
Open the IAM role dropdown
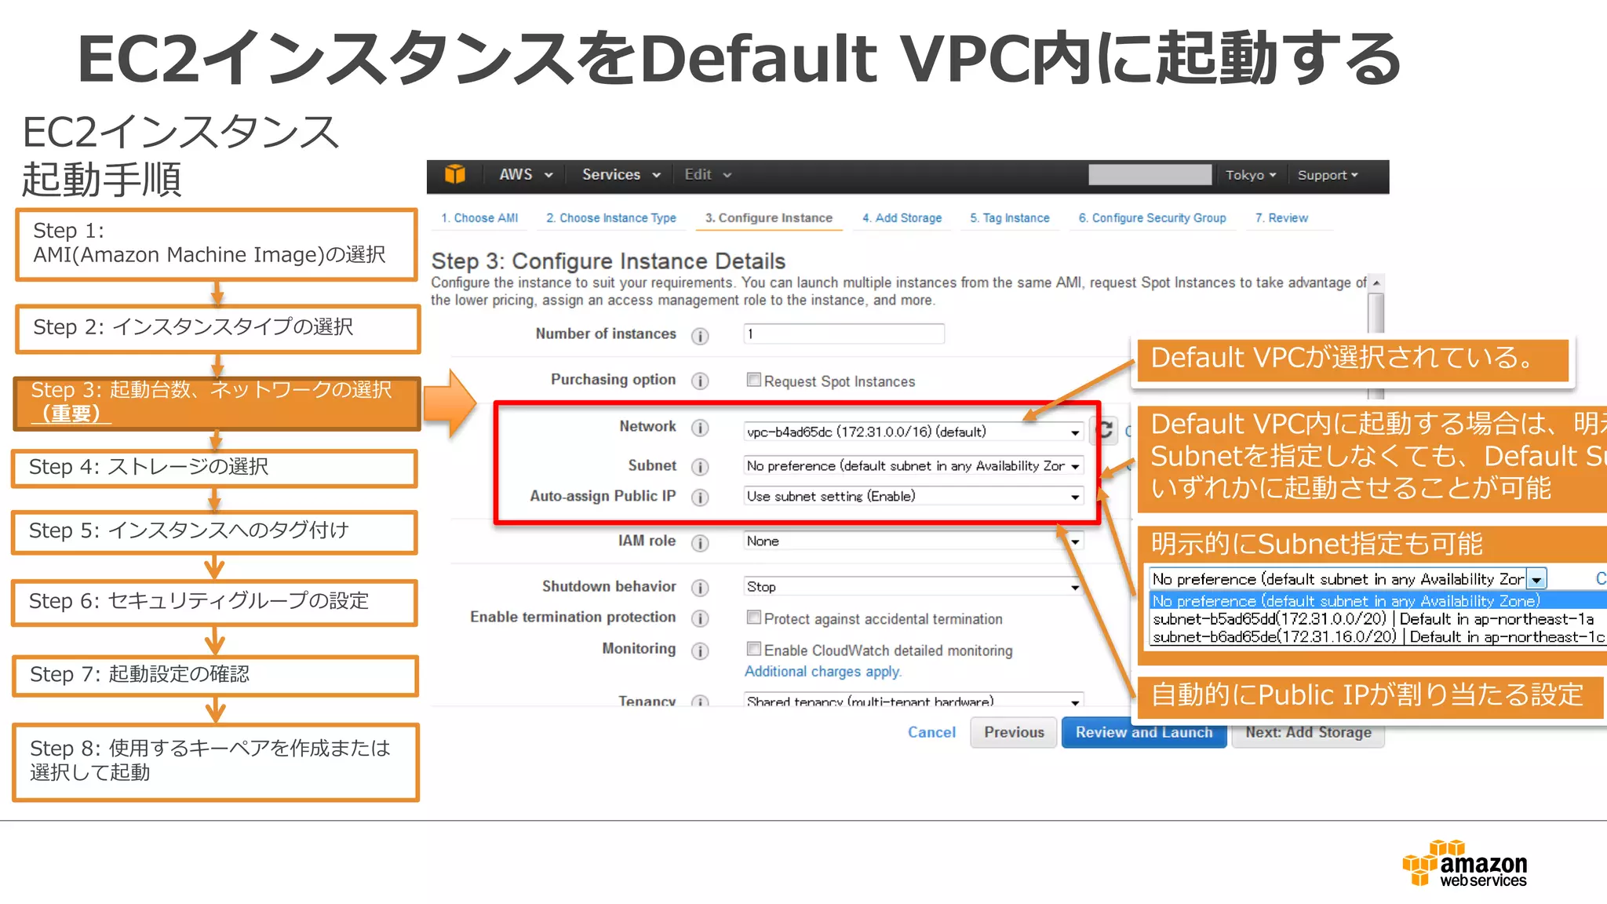[913, 541]
